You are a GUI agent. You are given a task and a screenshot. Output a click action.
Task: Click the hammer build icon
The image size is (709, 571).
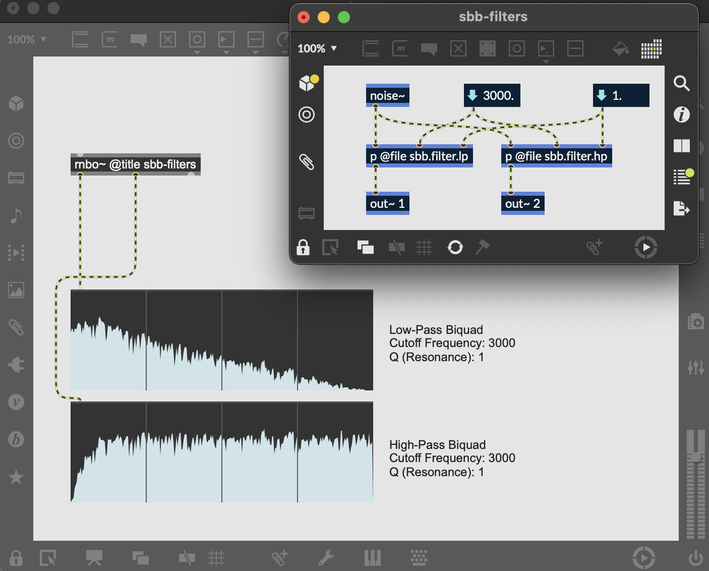[x=482, y=247]
